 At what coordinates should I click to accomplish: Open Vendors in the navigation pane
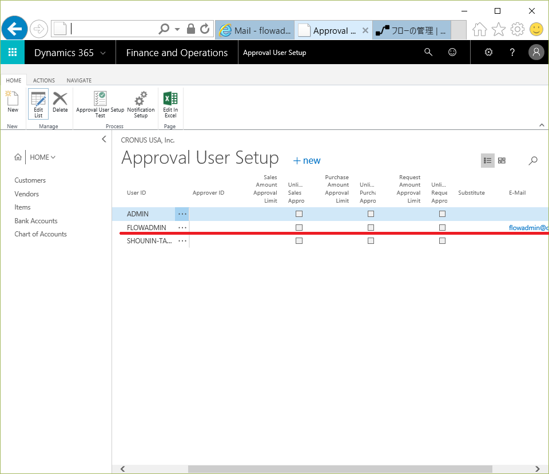click(x=27, y=194)
